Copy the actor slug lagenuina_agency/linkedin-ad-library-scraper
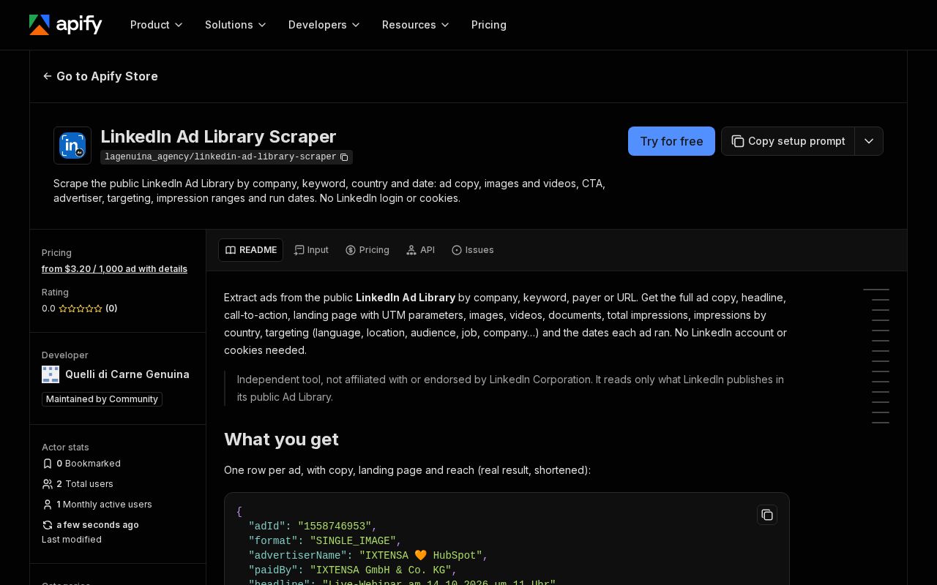937x585 pixels. [344, 157]
